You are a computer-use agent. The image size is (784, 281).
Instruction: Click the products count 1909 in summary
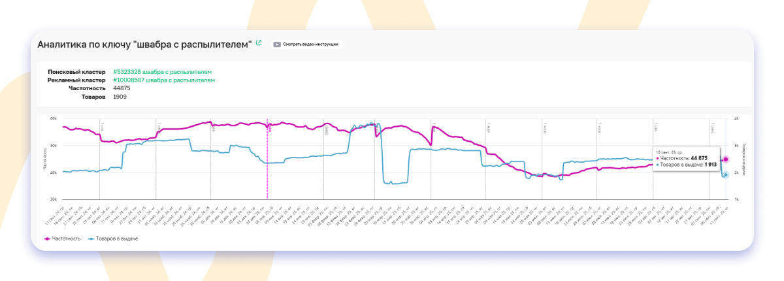tap(120, 97)
